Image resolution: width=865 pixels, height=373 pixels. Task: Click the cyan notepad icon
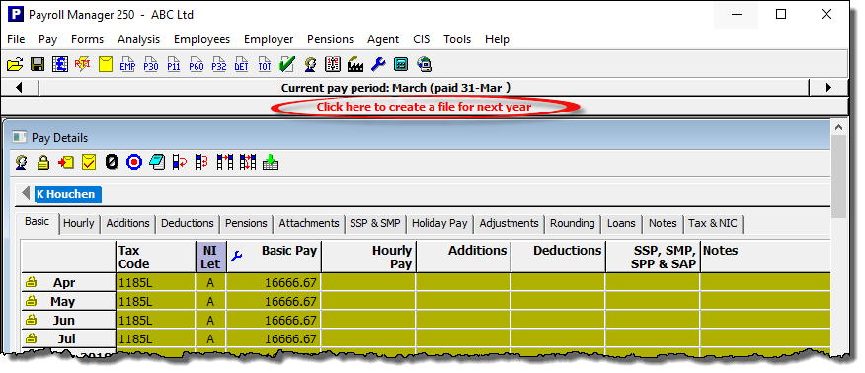157,162
